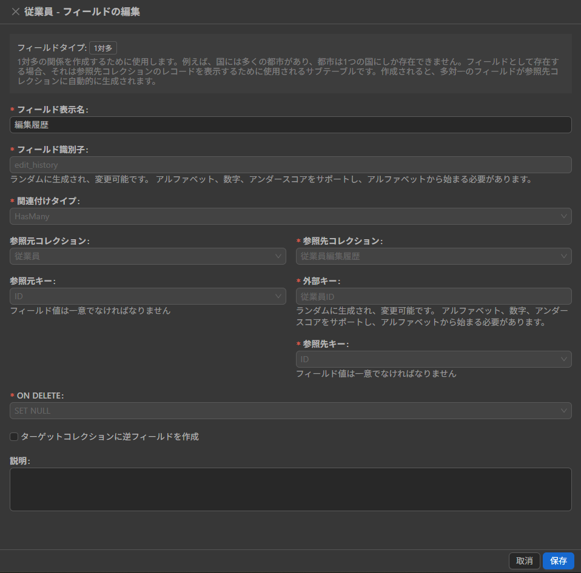Click the ON DELETE label
Image resolution: width=581 pixels, height=573 pixels.
[40, 396]
